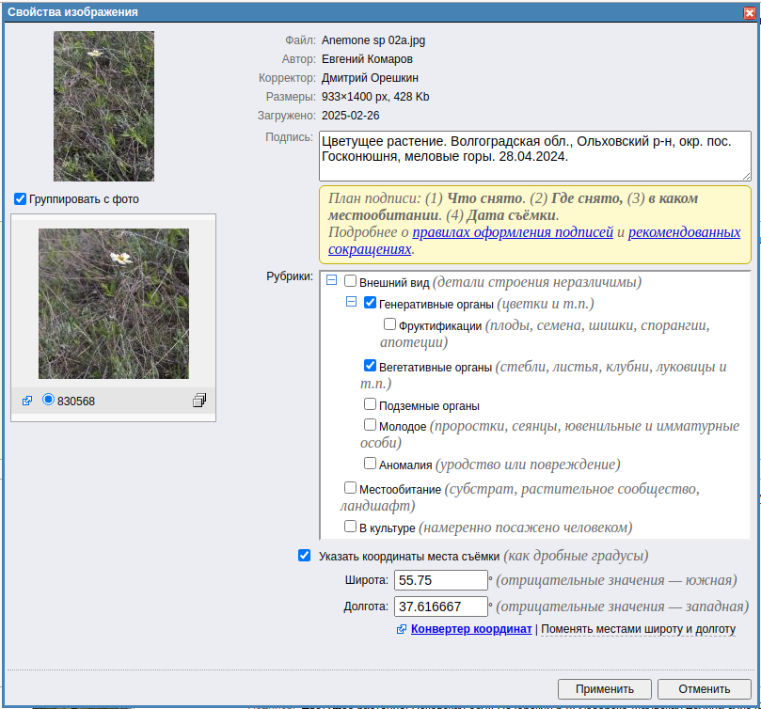The width and height of the screenshot is (761, 709).
Task: Click the 'Отменить' button
Action: tap(705, 689)
